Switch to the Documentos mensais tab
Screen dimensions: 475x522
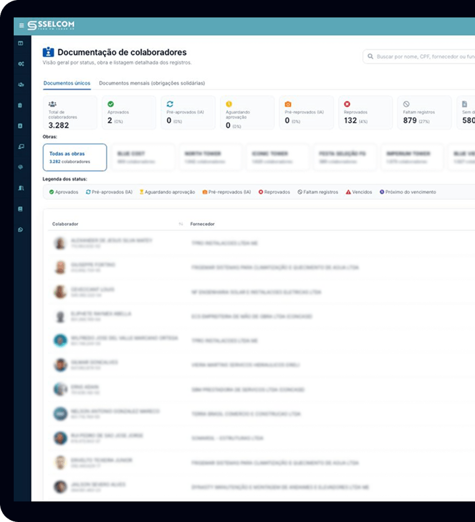[x=152, y=83]
